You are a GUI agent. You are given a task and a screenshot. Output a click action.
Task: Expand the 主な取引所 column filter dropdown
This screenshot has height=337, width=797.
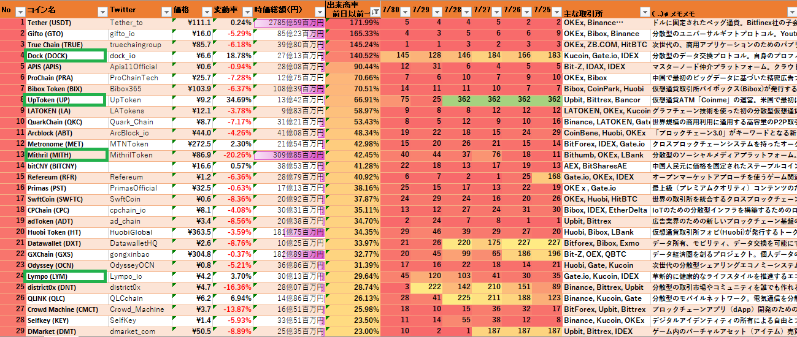click(x=644, y=12)
